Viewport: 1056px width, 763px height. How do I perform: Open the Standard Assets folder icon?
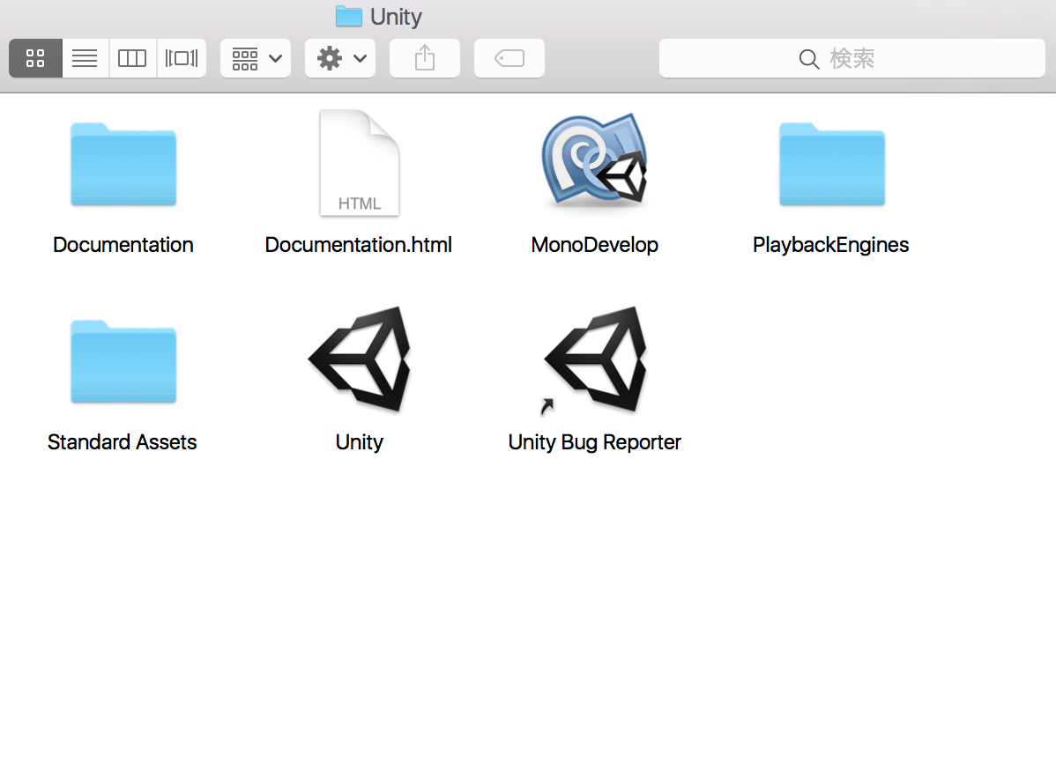click(123, 361)
